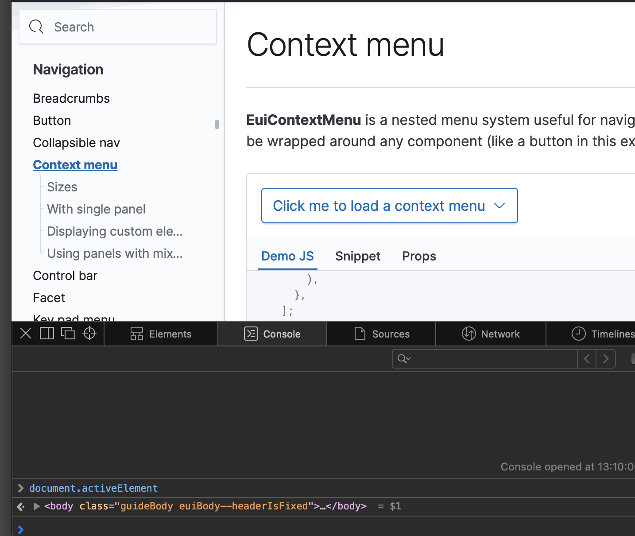This screenshot has width=635, height=536.
Task: Click the blue console prompt chevron
Action: (20, 529)
